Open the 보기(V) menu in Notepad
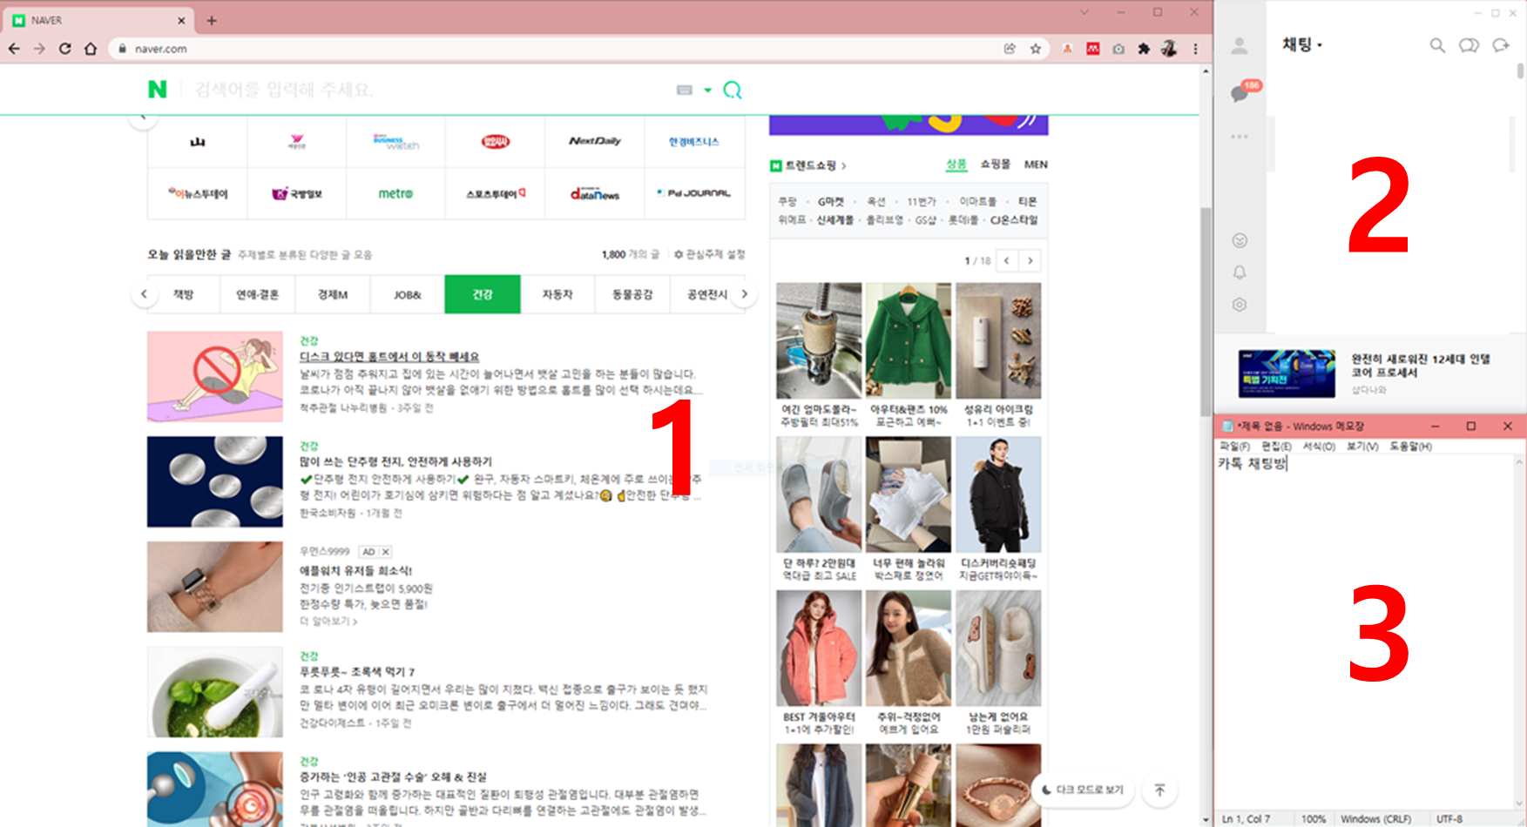 1362,447
